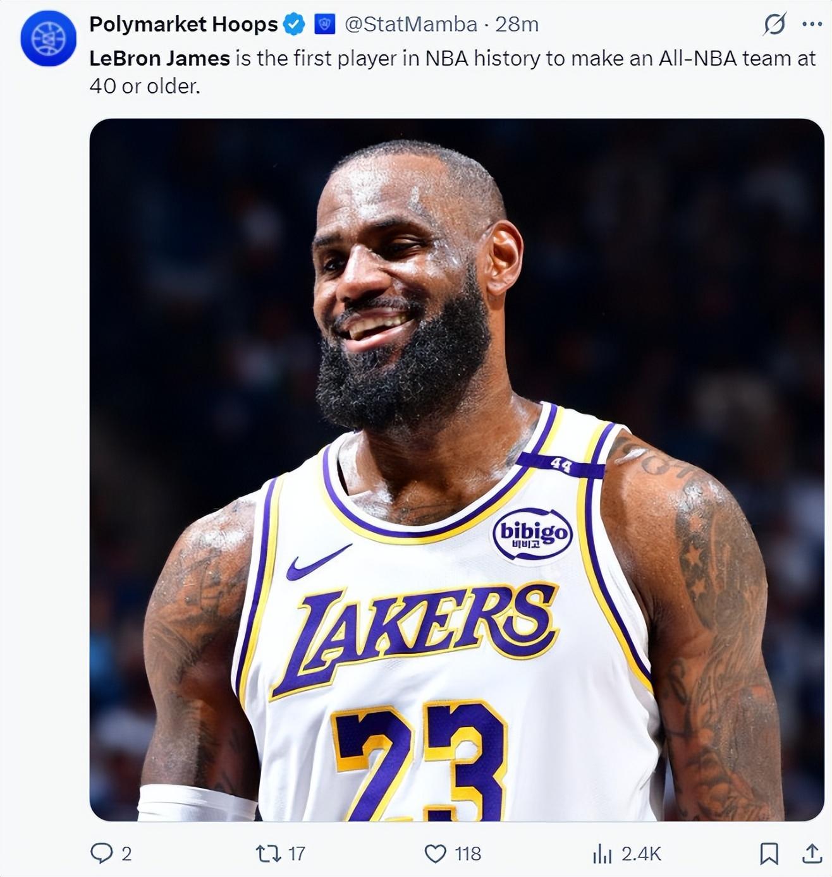This screenshot has height=877, width=832.
Task: Open the share tweet icon
Action: click(x=811, y=854)
